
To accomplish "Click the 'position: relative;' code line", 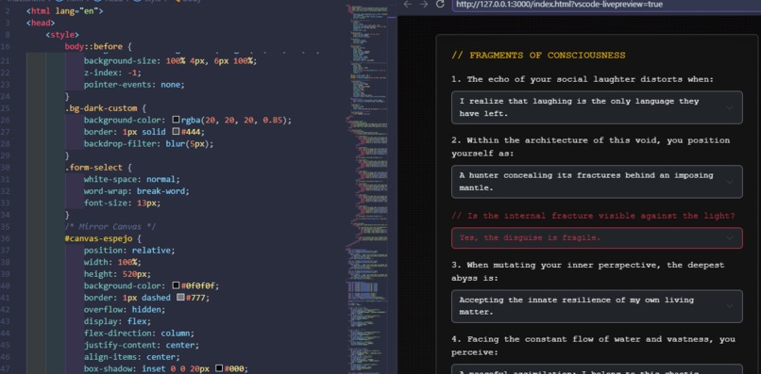I will pos(129,251).
